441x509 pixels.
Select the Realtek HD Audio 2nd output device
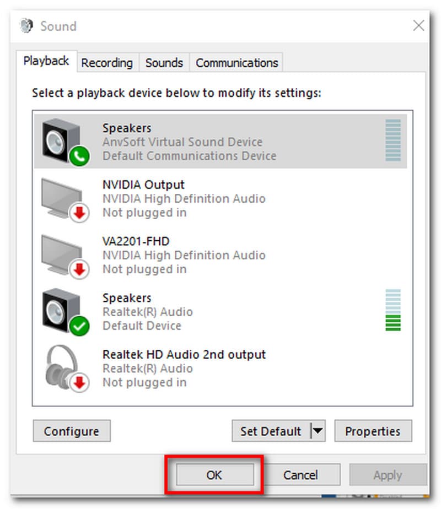pos(184,368)
